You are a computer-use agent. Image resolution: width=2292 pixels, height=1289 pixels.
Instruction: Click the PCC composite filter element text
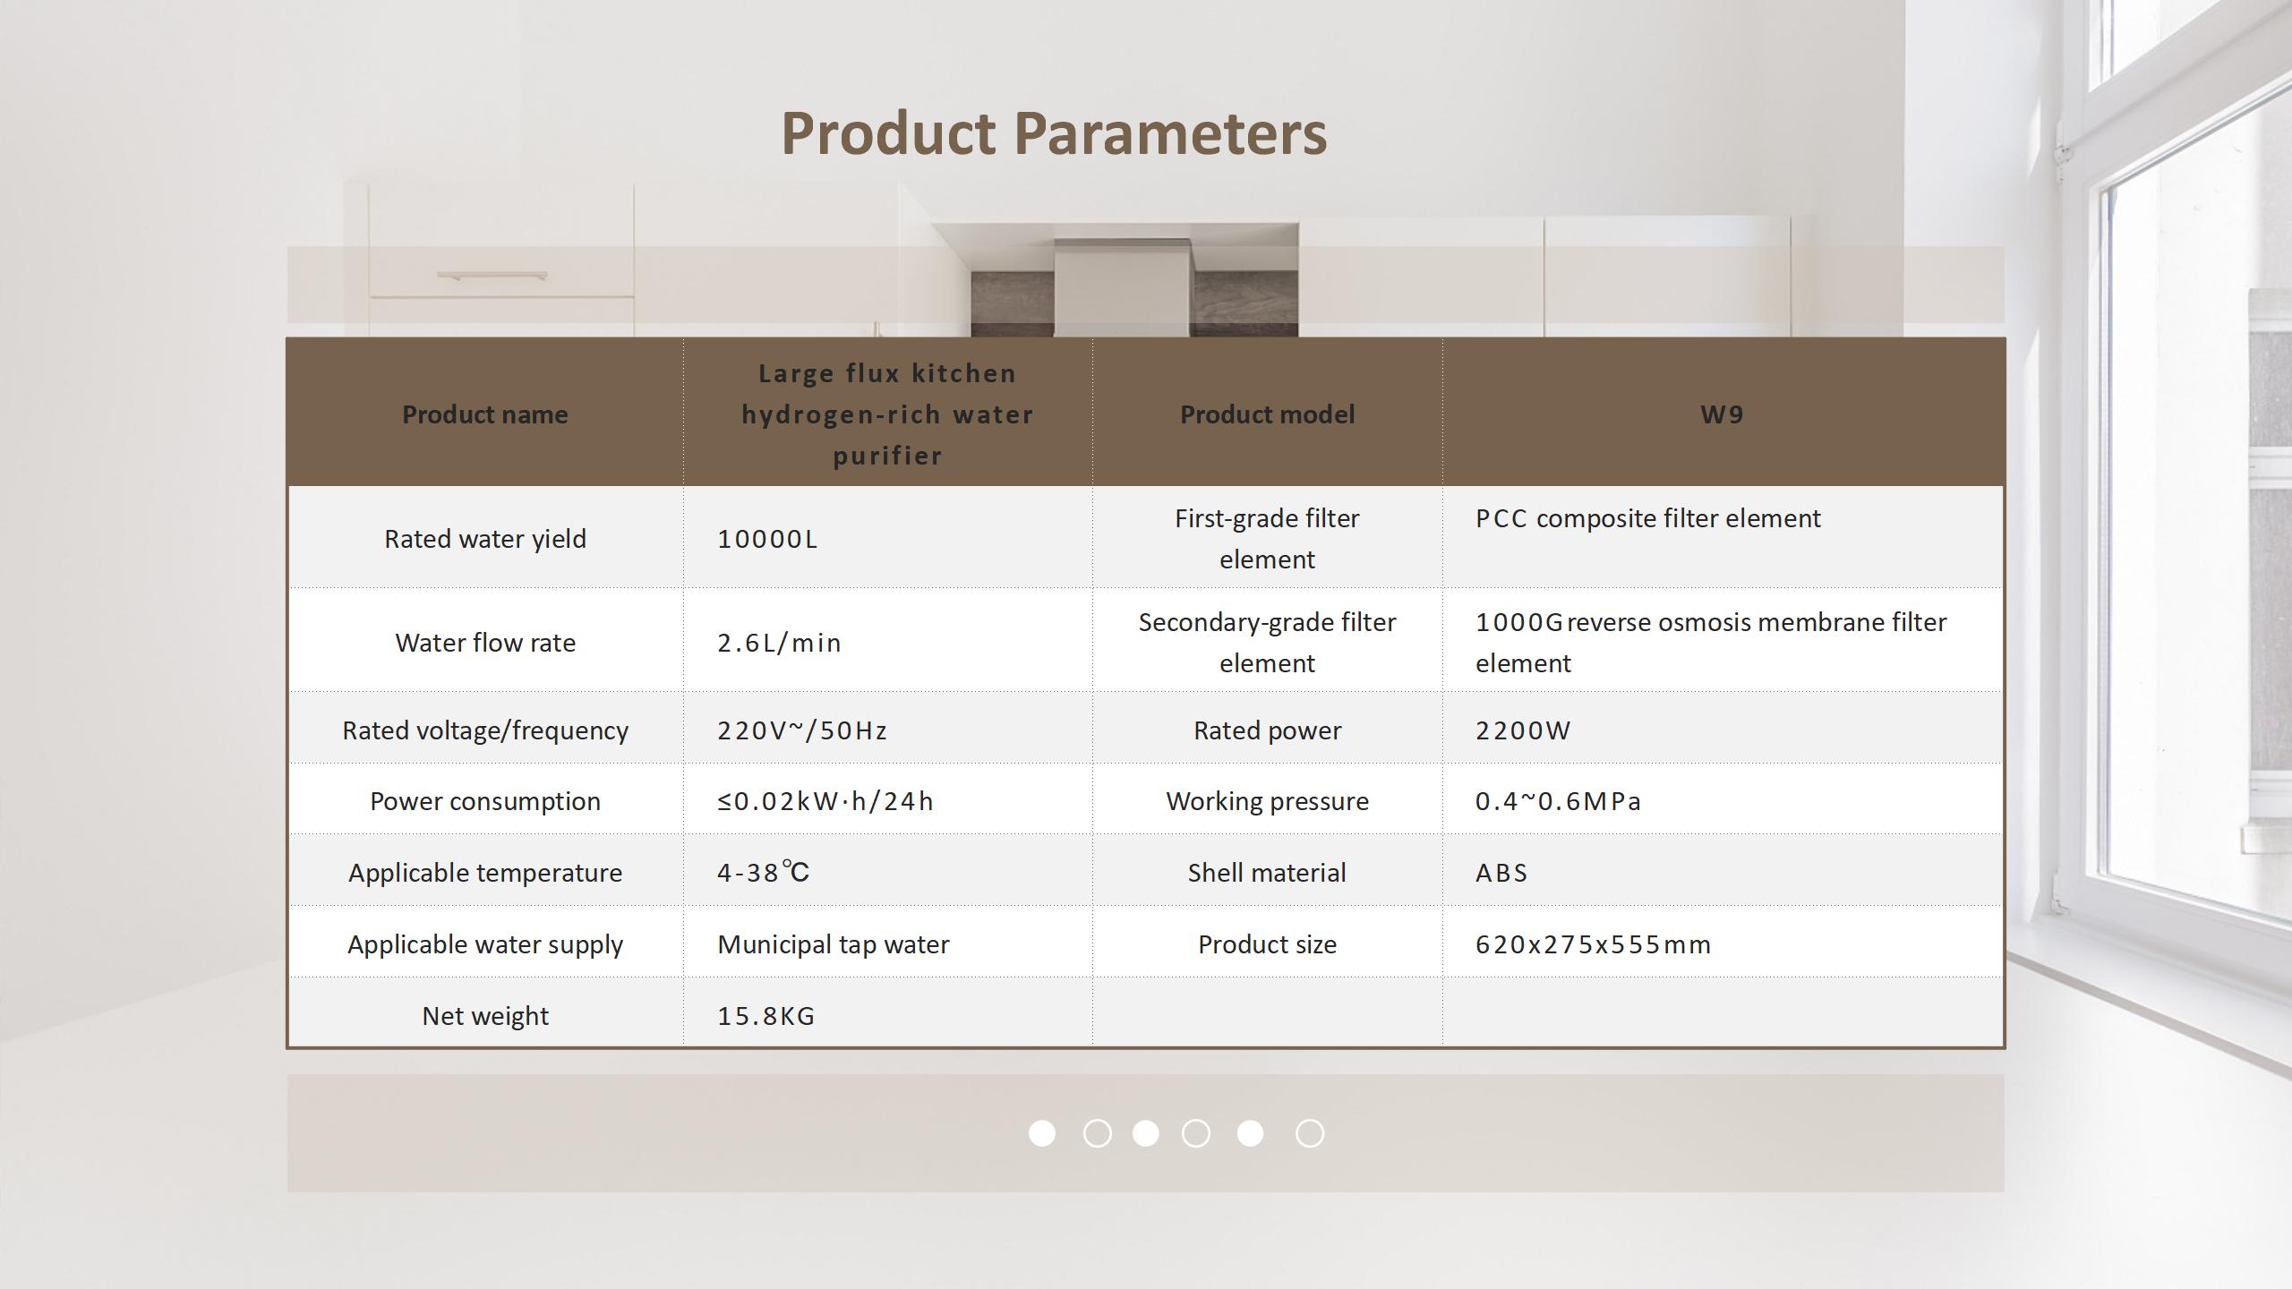tap(1647, 518)
